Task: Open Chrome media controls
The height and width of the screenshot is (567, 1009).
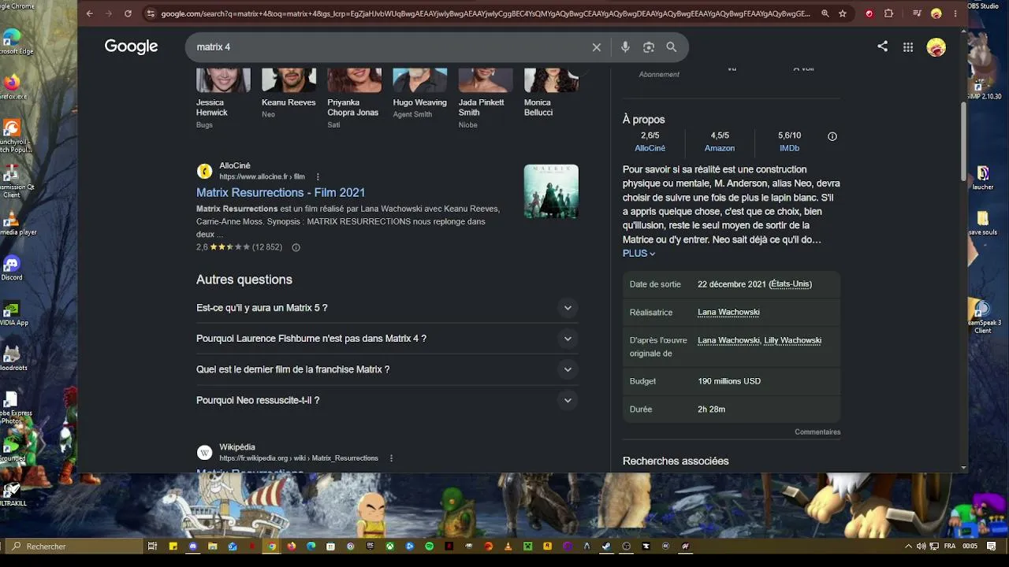Action: [x=917, y=13]
